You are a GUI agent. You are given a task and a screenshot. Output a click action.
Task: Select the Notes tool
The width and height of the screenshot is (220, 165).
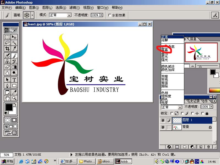(7, 92)
